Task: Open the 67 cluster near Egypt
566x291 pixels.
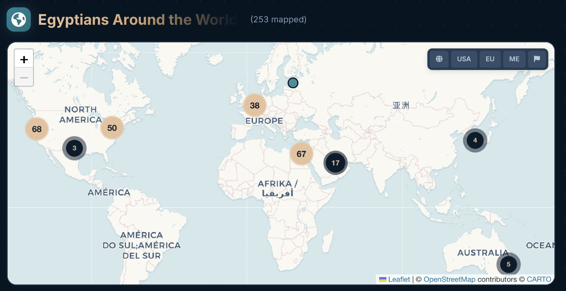Action: click(x=301, y=154)
